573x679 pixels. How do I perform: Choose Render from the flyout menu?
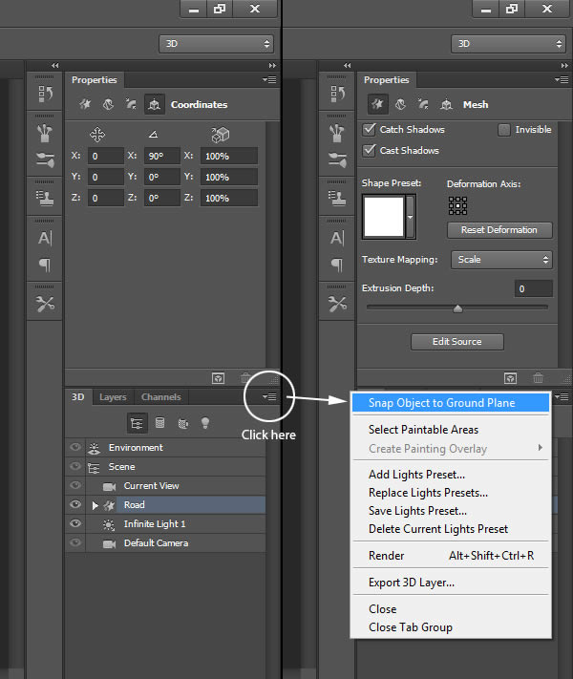(x=451, y=556)
